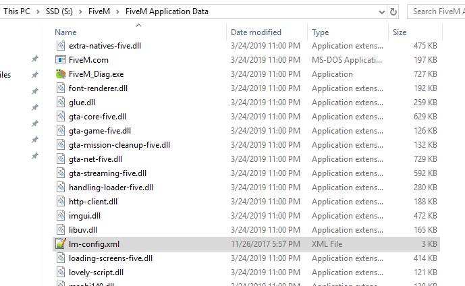
Task: Click the 3 KB size cell
Action: [430, 244]
